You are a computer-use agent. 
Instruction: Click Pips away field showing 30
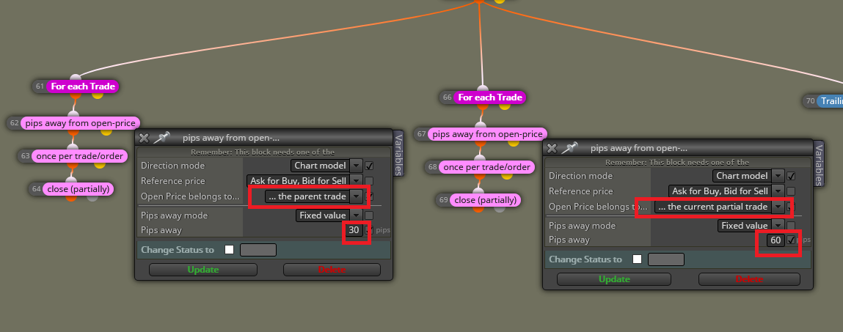pos(354,230)
